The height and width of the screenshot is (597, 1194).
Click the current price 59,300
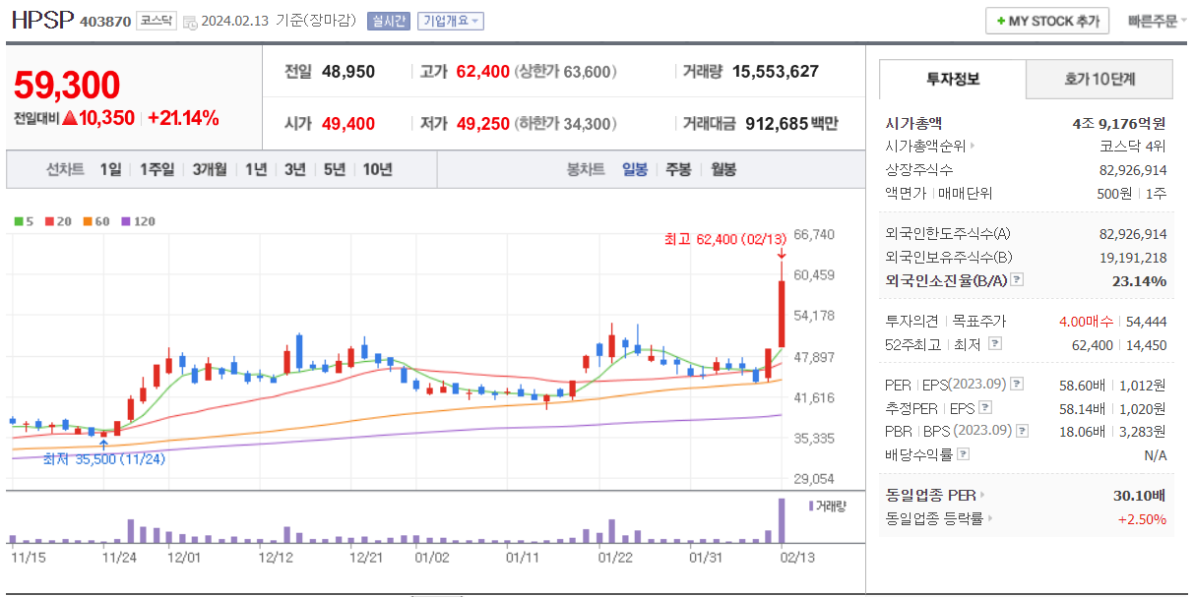67,86
